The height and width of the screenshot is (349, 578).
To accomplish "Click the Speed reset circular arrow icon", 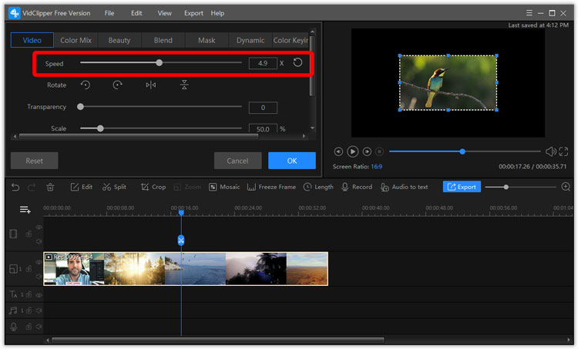I will (297, 63).
